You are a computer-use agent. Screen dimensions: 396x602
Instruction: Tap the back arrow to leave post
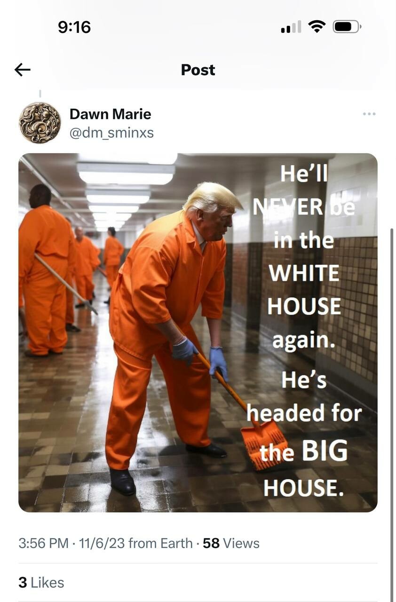[23, 70]
